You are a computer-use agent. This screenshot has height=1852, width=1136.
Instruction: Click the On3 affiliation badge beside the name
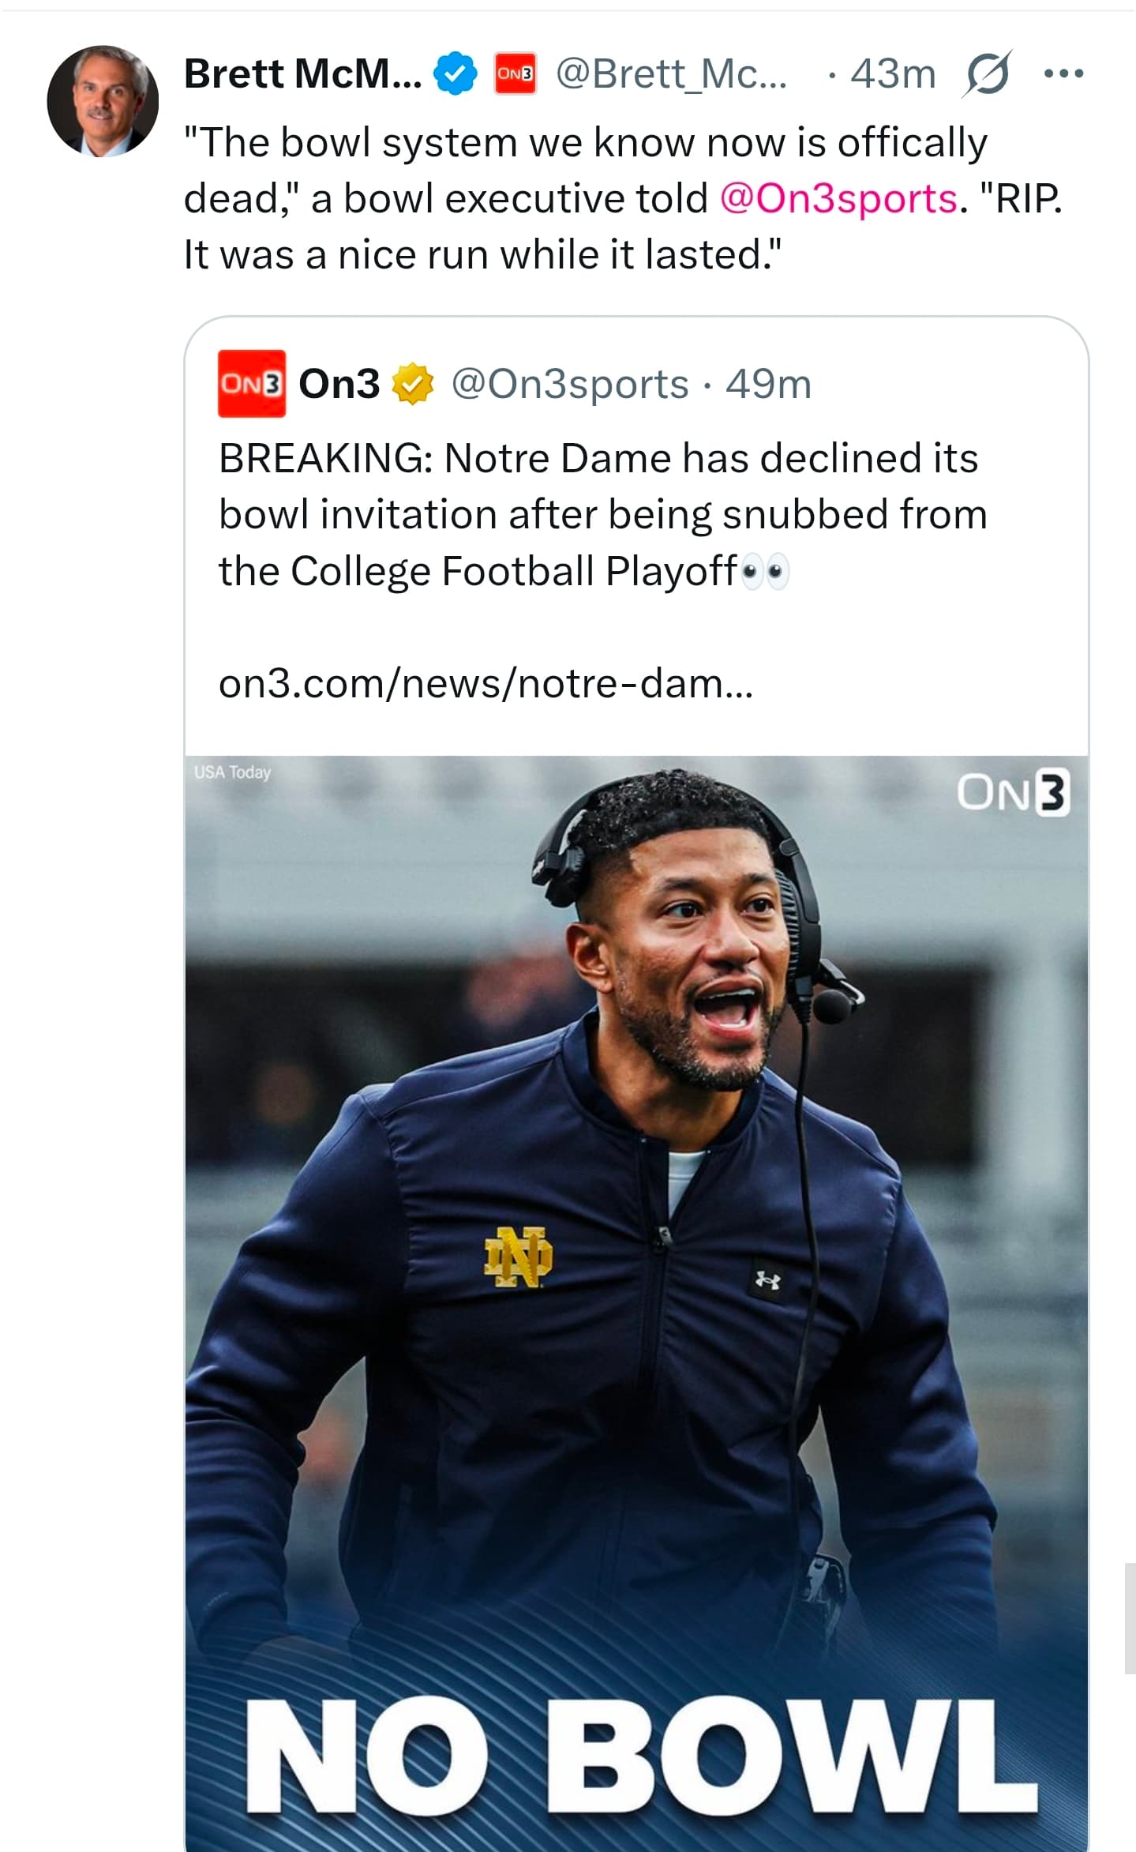(515, 74)
